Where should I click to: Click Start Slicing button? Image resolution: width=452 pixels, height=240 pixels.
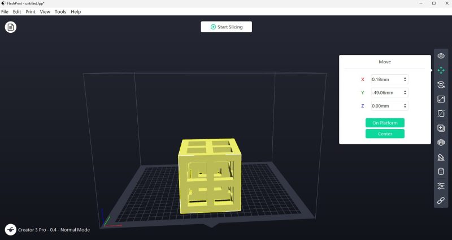click(227, 27)
